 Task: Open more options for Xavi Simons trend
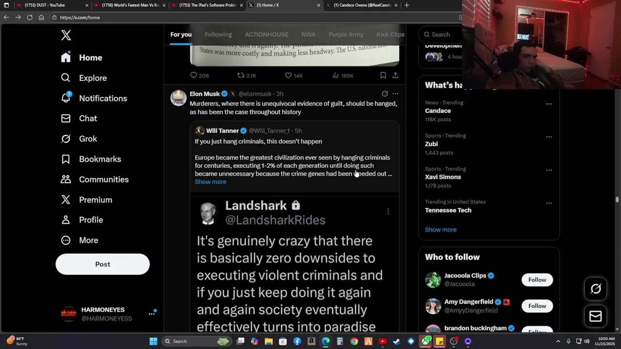pyautogui.click(x=549, y=170)
